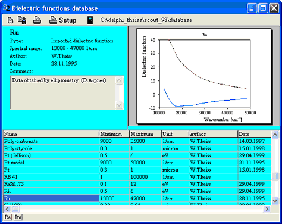Select the Pt (Jellison) row

(137, 155)
